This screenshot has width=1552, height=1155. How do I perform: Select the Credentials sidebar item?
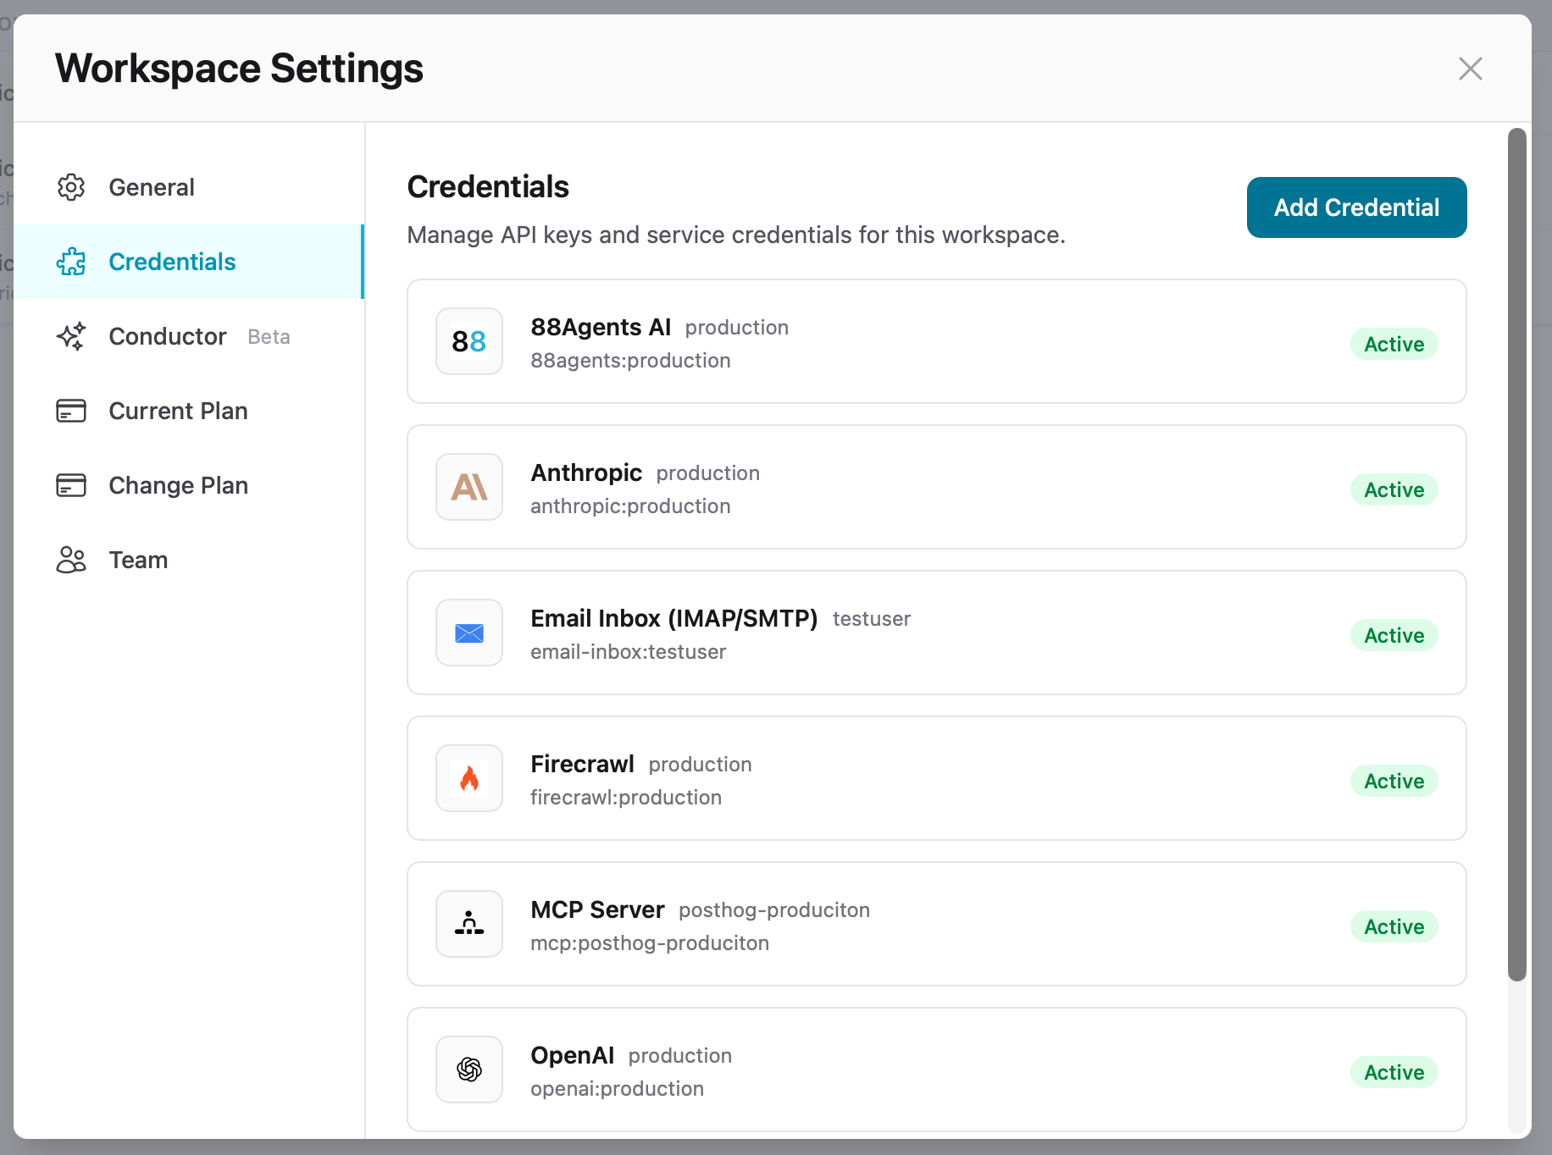click(x=172, y=262)
